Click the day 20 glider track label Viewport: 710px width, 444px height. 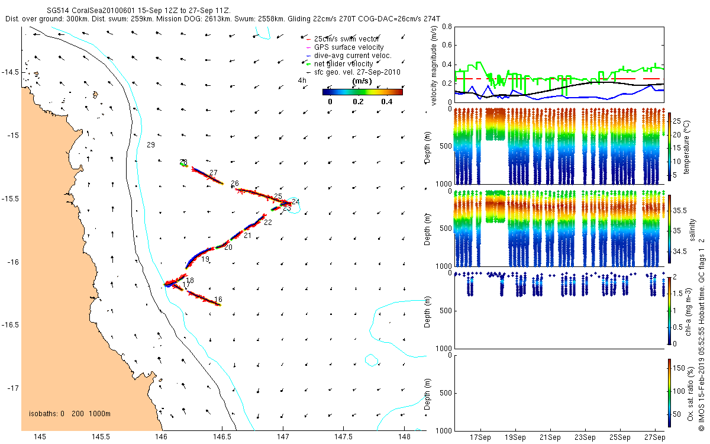(228, 247)
